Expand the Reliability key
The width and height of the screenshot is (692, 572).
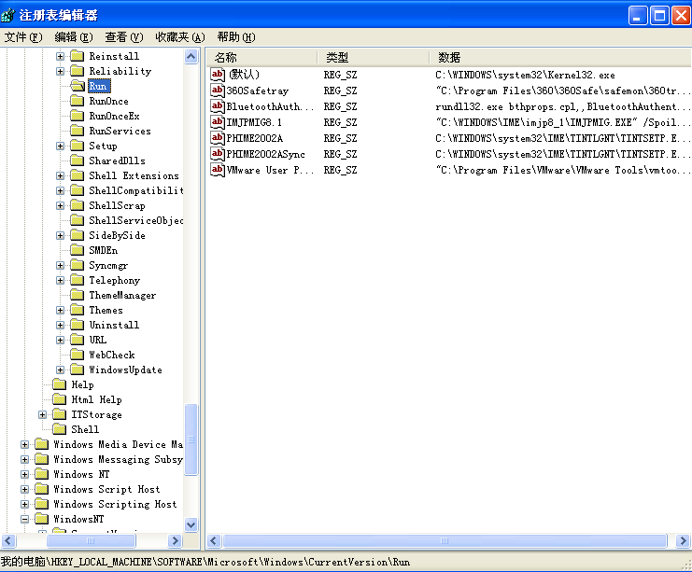tap(61, 72)
